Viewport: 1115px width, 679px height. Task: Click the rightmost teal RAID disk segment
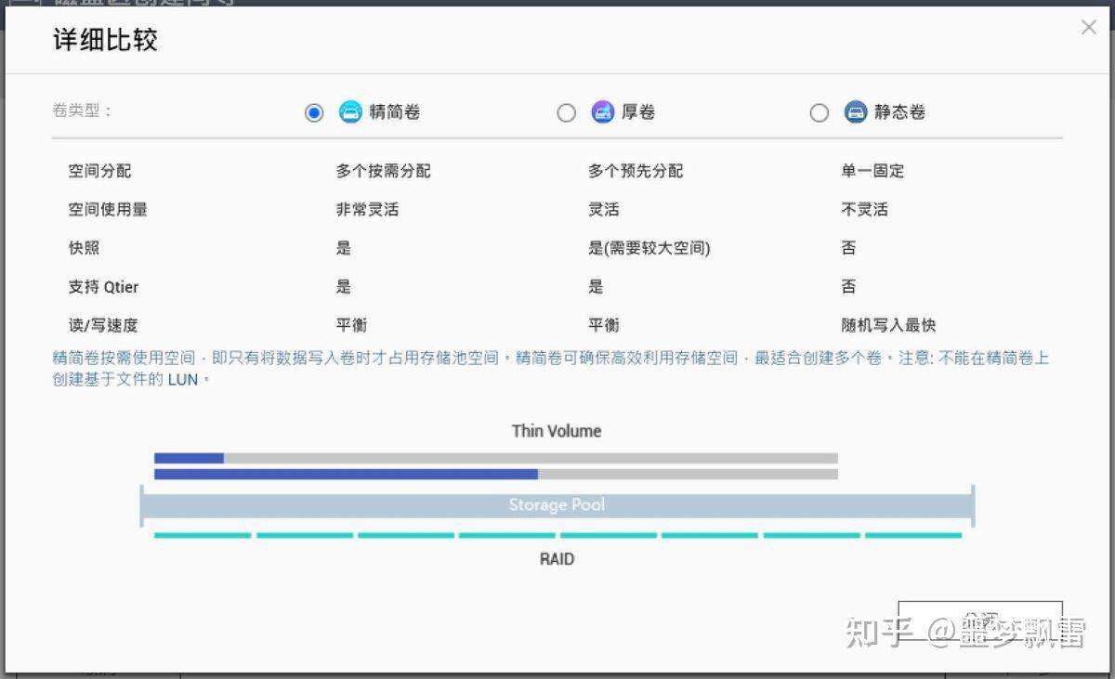point(912,535)
